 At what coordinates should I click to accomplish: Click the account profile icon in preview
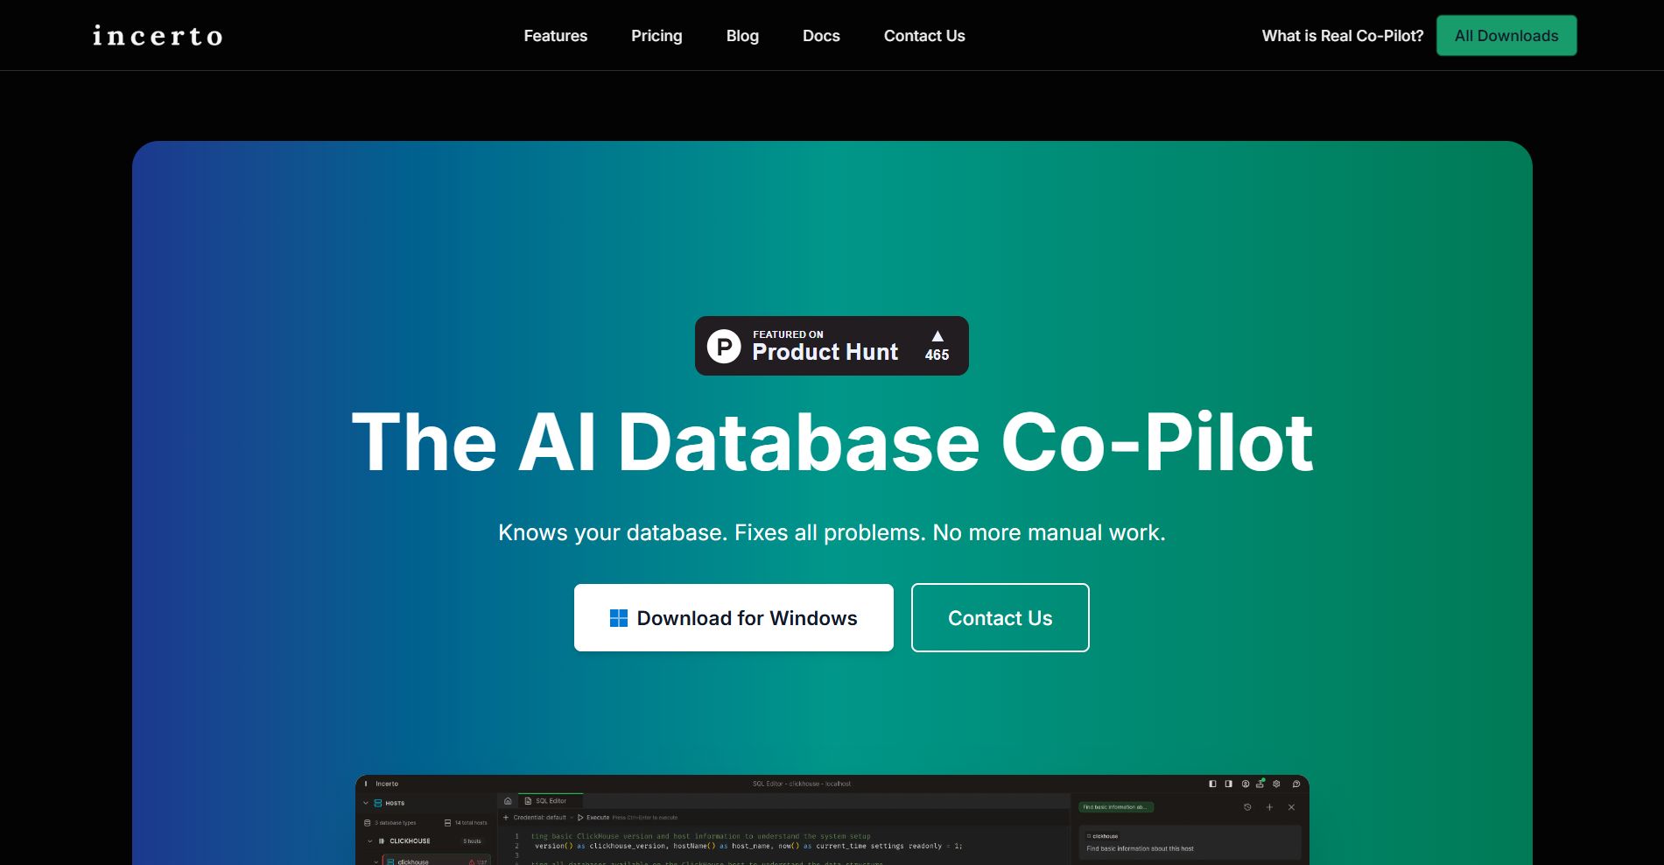(x=1246, y=784)
